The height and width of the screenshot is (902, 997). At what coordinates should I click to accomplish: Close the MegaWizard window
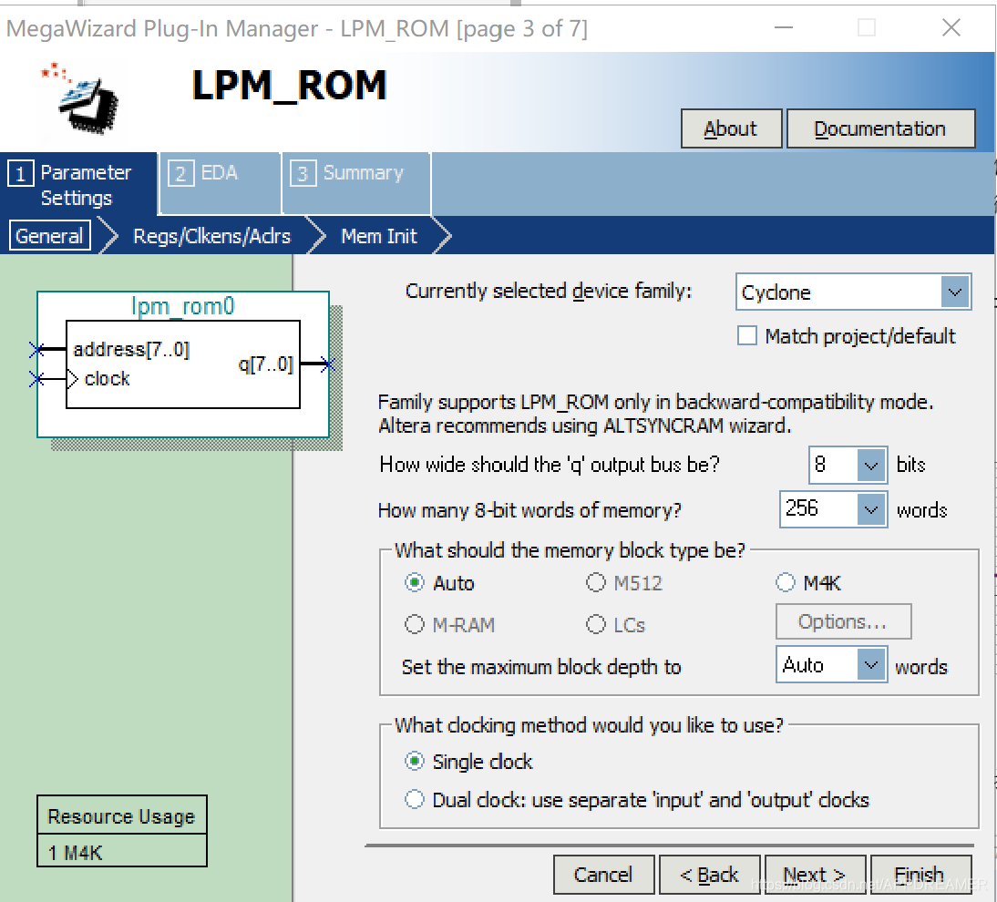(x=951, y=27)
